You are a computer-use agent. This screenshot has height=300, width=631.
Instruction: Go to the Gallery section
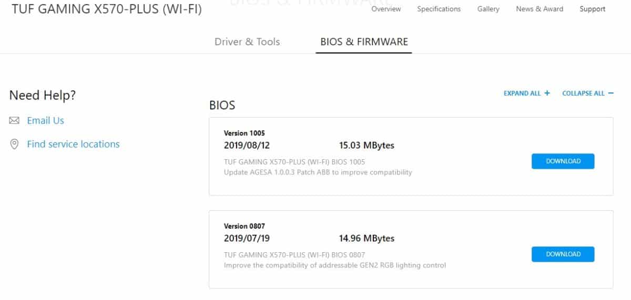[x=488, y=9]
